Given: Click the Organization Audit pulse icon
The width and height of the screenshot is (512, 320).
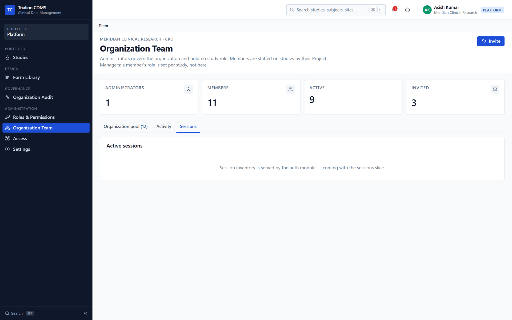Looking at the screenshot, I should pyautogui.click(x=7, y=97).
